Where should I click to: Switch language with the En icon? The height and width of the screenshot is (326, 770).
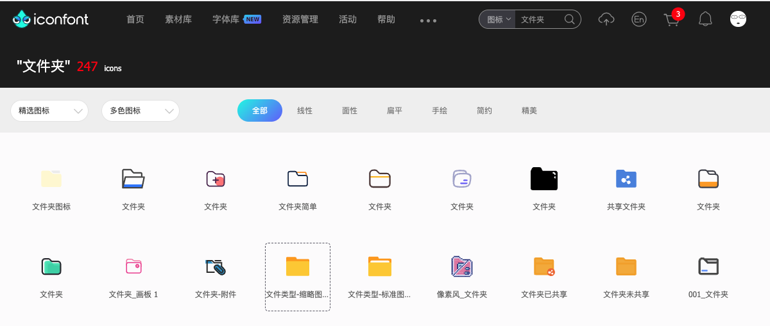638,19
